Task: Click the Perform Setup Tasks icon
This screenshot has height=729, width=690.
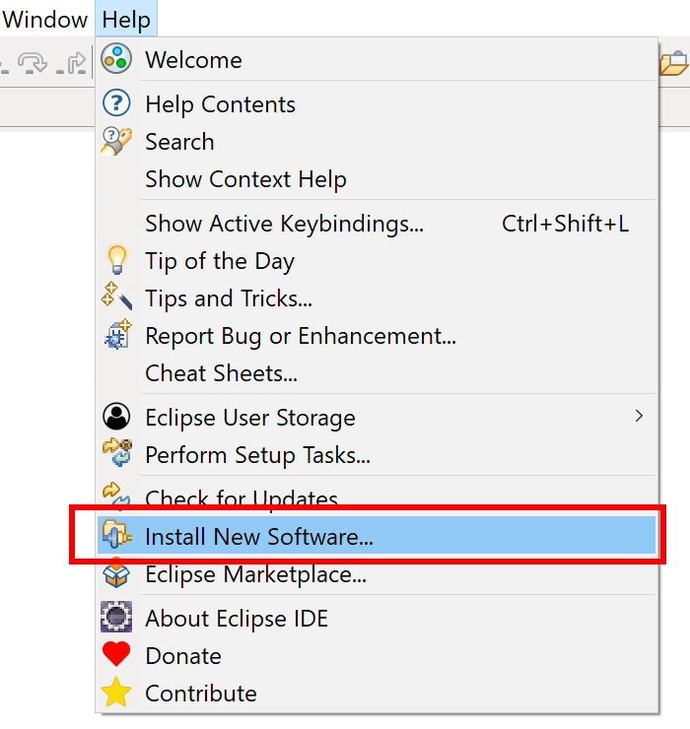Action: point(117,452)
